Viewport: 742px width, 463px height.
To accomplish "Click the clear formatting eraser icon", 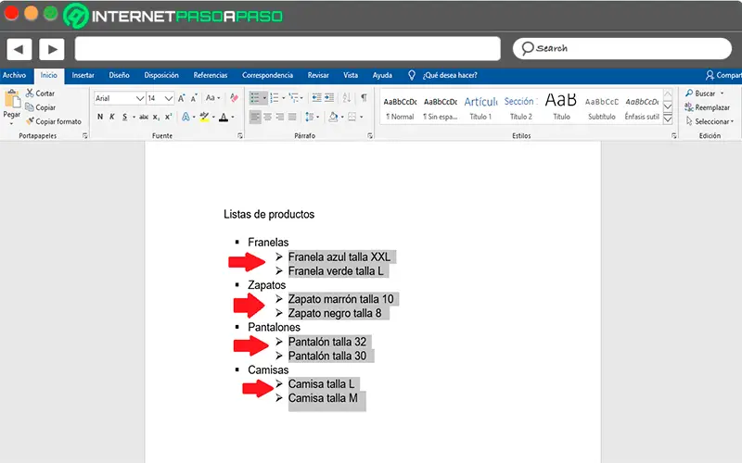I will pos(234,98).
